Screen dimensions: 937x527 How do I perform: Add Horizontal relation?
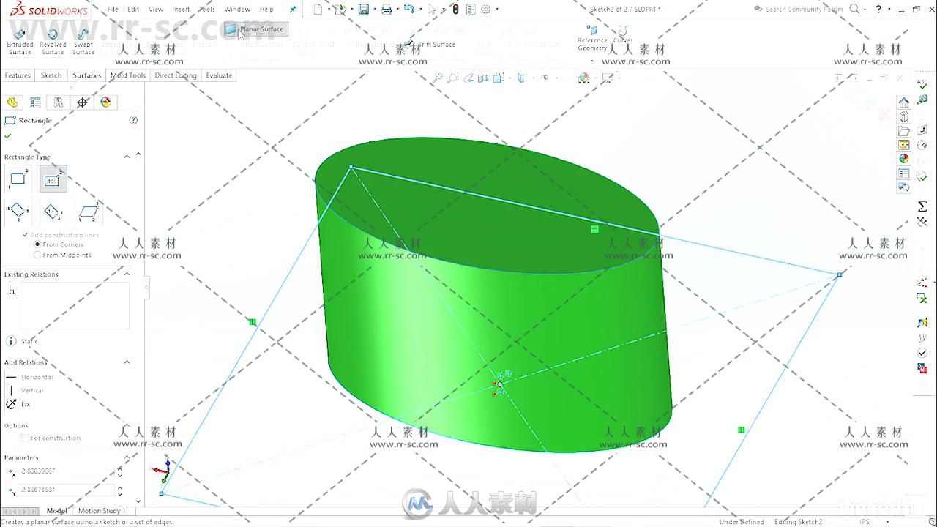tap(29, 377)
